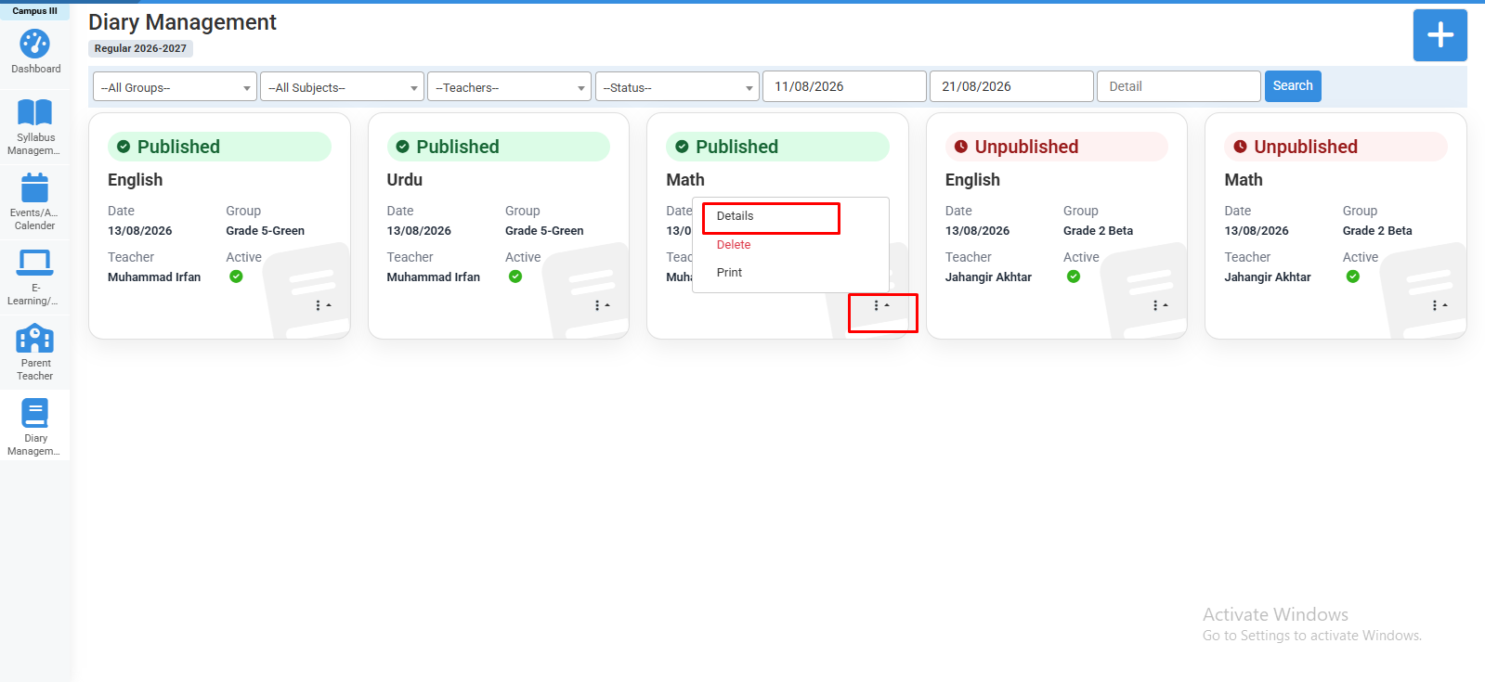Image resolution: width=1485 pixels, height=682 pixels.
Task: Click the Active check icon on the Published English card
Action: 236,277
